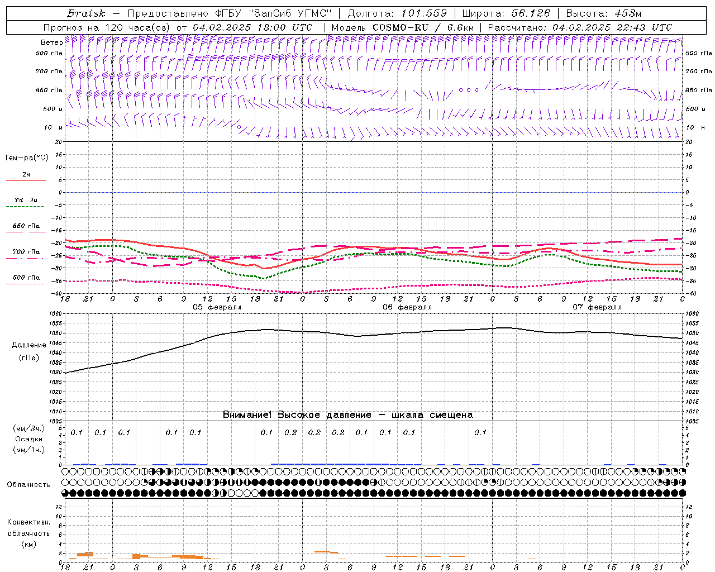
Task: Click the Широта: 56.126 latitude field
Action: tap(506, 13)
